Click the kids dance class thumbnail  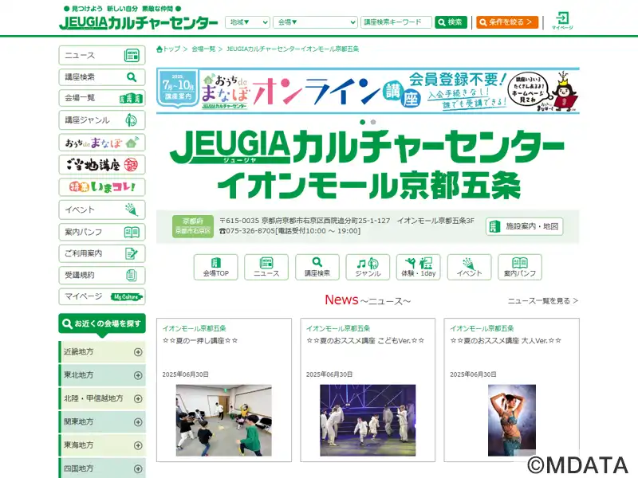coord(224,421)
